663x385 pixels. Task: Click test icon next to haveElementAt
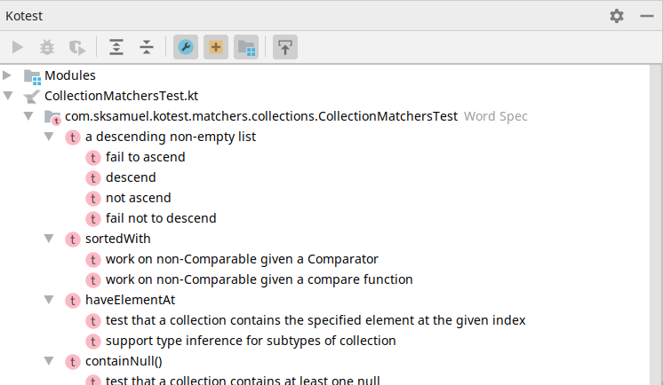(x=73, y=301)
